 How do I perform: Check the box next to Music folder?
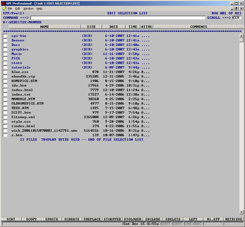(x=5, y=54)
